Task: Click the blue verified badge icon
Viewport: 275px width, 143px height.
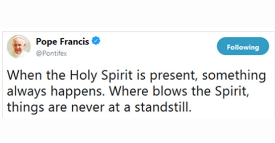Action: click(96, 41)
